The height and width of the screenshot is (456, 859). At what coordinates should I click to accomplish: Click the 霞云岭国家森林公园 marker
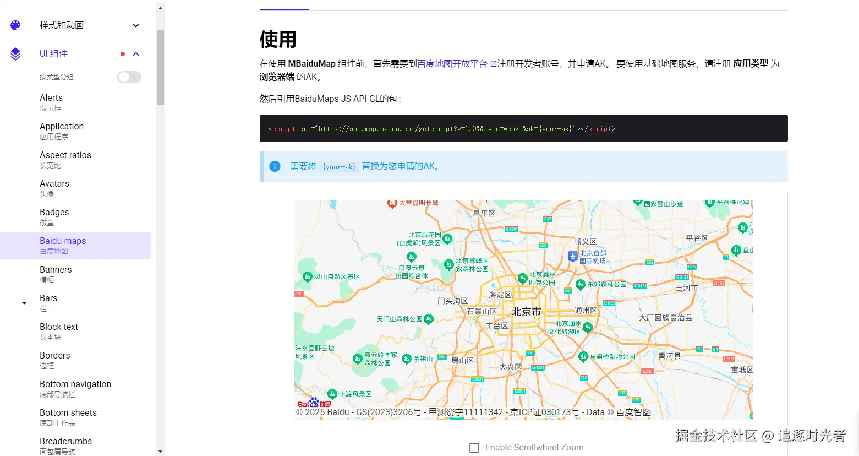pos(358,359)
